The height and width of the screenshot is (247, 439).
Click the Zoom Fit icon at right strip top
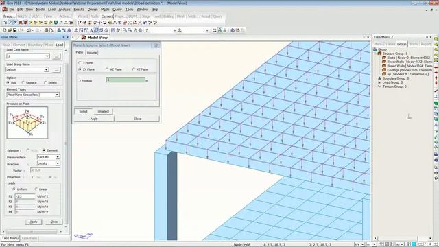[436, 39]
